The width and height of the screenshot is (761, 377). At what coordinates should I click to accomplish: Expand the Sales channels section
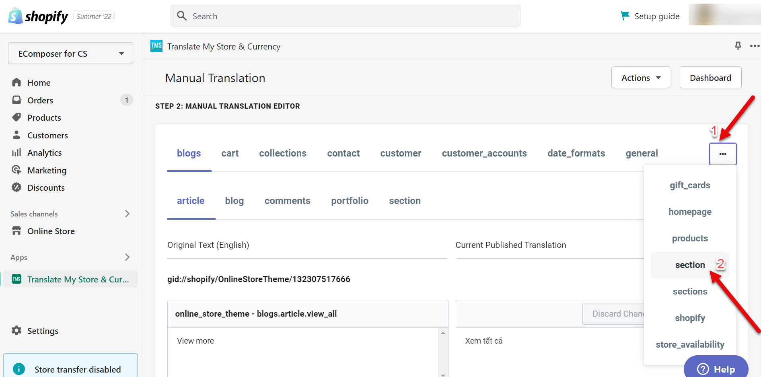[x=127, y=214]
